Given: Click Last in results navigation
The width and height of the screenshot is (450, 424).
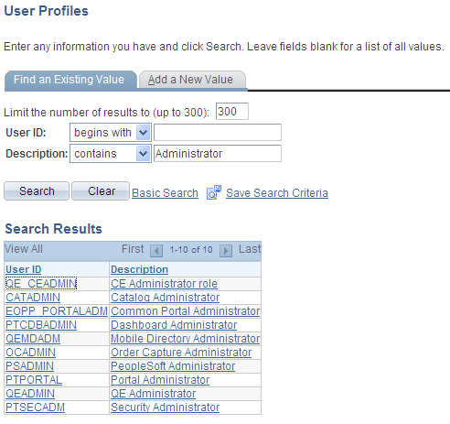Looking at the screenshot, I should [x=250, y=249].
